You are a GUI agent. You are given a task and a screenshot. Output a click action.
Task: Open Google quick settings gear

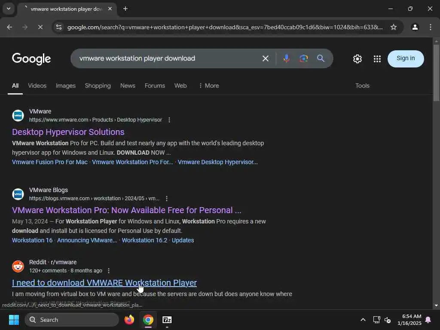pos(357,58)
